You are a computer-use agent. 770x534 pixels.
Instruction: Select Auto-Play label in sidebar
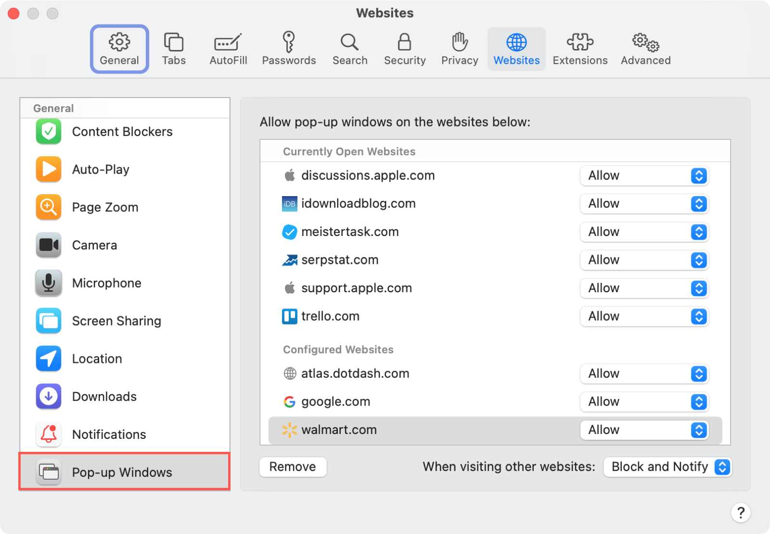101,170
